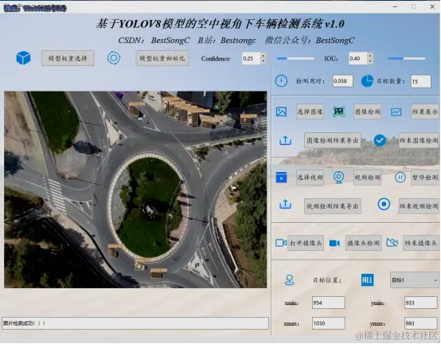
Task: Click 打开摄像头 button
Action: click(306, 243)
